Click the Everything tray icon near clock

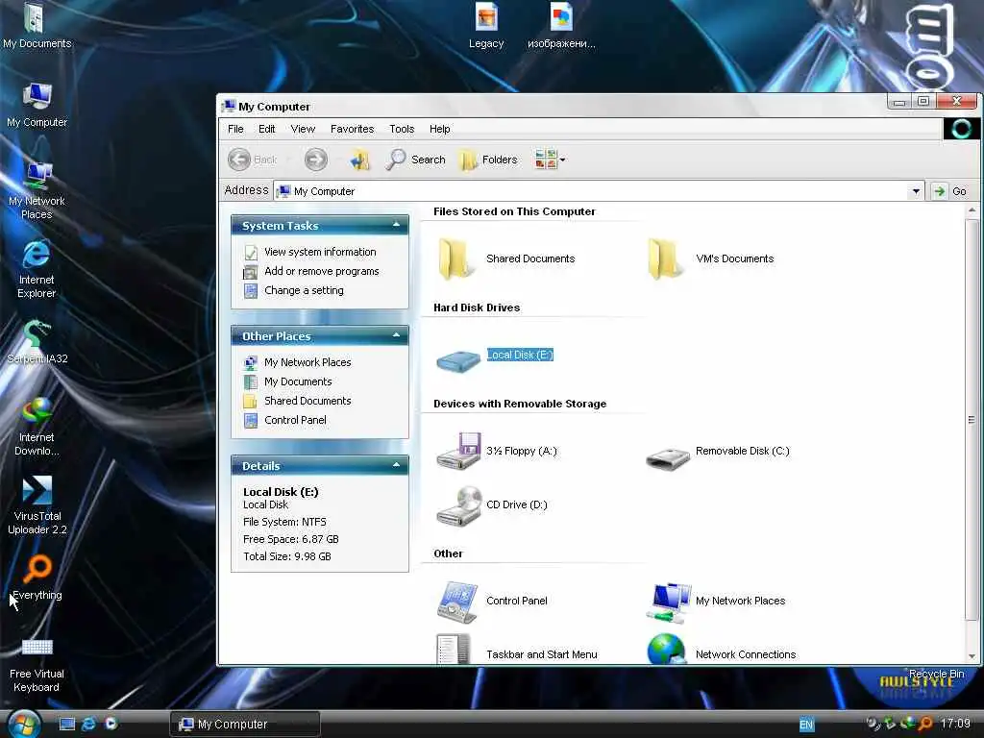click(x=925, y=724)
